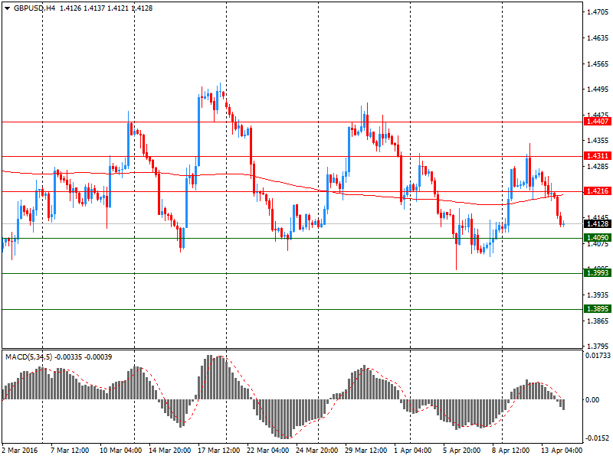
Task: Click the 24 Mar 20:00 time label
Action: click(x=316, y=451)
